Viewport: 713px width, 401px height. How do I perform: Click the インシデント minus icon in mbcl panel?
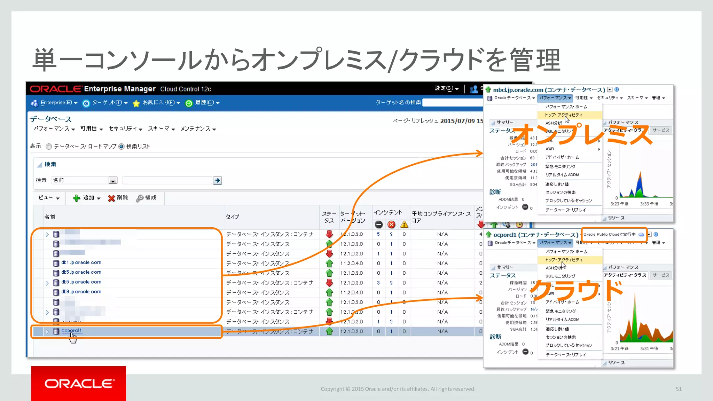(525, 207)
